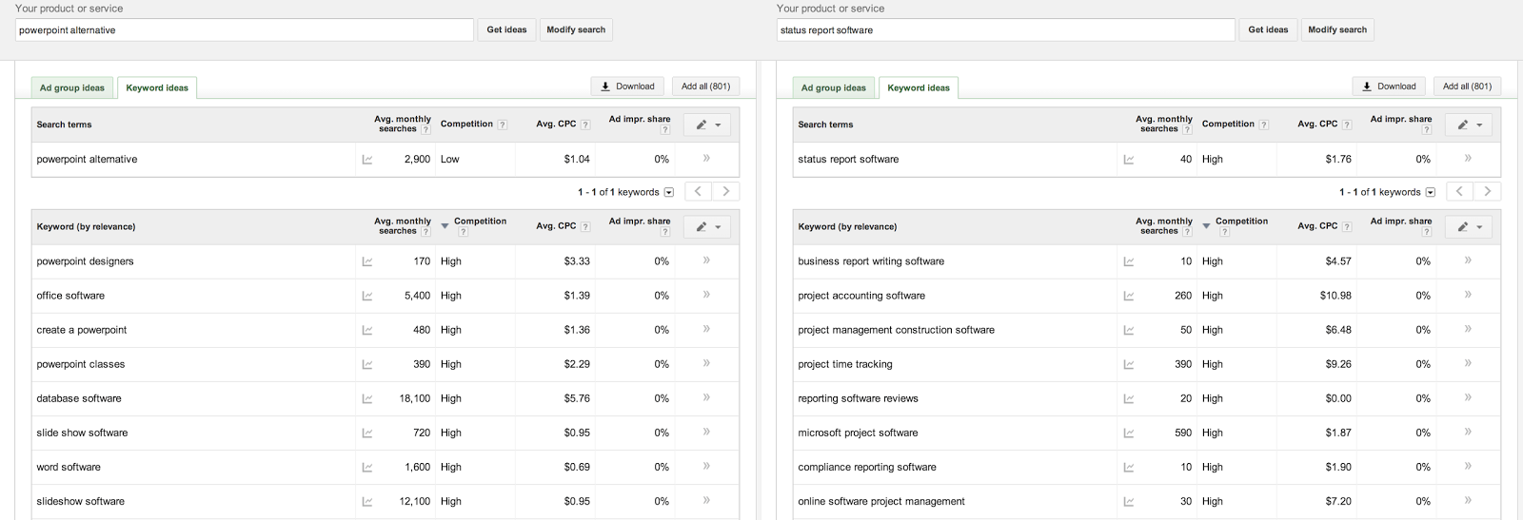Expand right '1 - 1 of 1 keywords' dropdown
The image size is (1523, 520).
(1431, 192)
